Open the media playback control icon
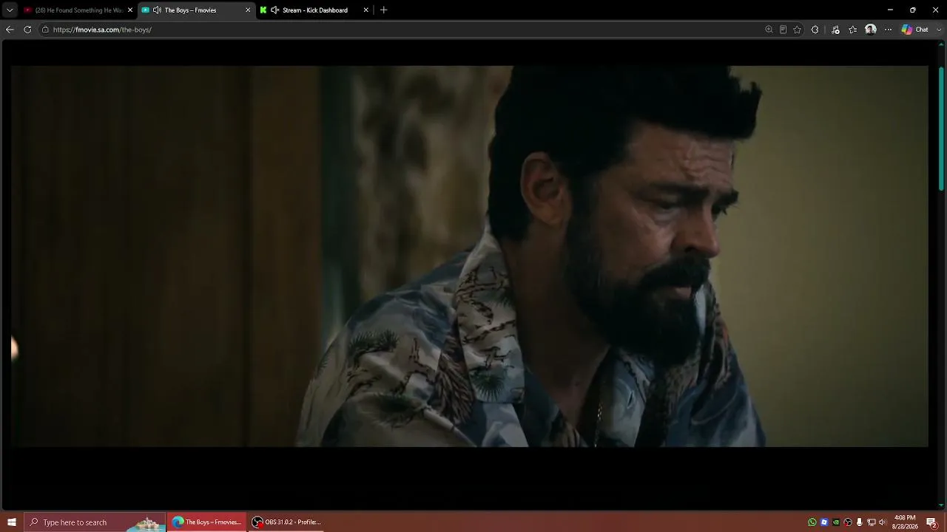The width and height of the screenshot is (947, 532). [x=835, y=30]
